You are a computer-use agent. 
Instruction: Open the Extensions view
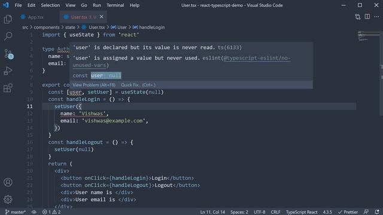click(8, 88)
